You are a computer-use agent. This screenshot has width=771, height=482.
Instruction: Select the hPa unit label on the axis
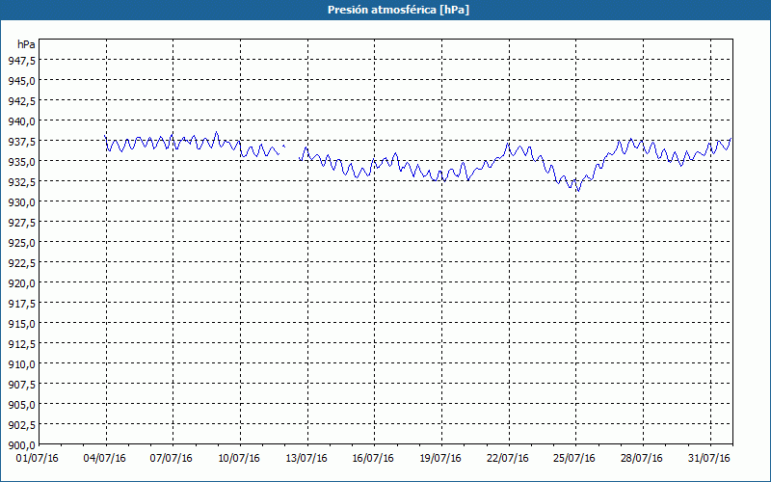pyautogui.click(x=26, y=44)
